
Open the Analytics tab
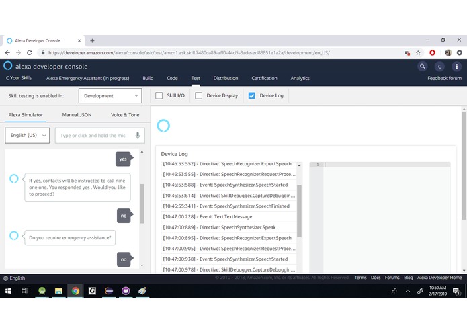[x=300, y=78]
